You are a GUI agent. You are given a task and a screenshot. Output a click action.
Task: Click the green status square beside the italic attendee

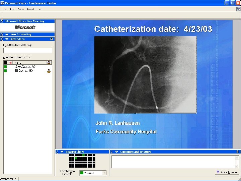click(5, 67)
